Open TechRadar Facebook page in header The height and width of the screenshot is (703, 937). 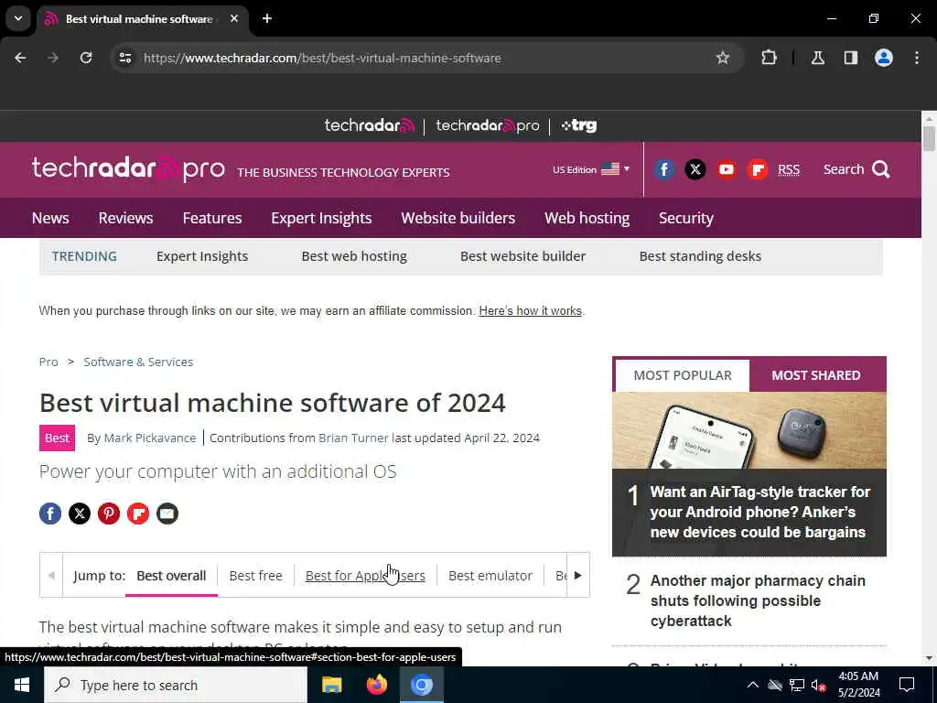(664, 169)
